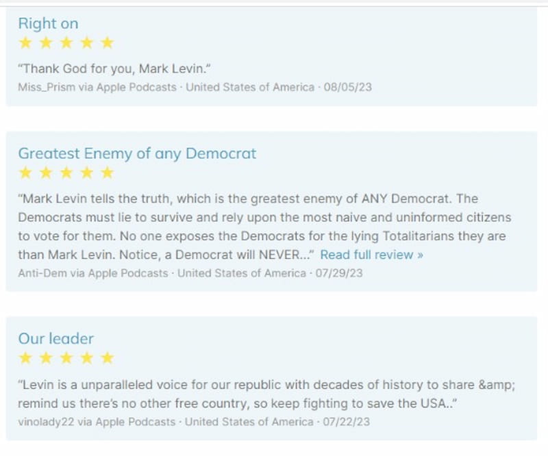Click the fifth star under Our leader
The image size is (548, 456).
point(108,358)
